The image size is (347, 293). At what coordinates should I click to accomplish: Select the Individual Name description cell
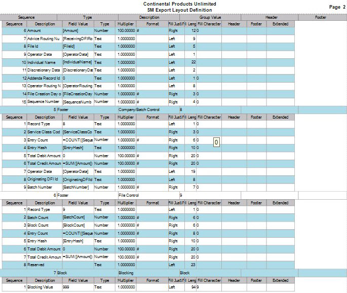click(44, 62)
